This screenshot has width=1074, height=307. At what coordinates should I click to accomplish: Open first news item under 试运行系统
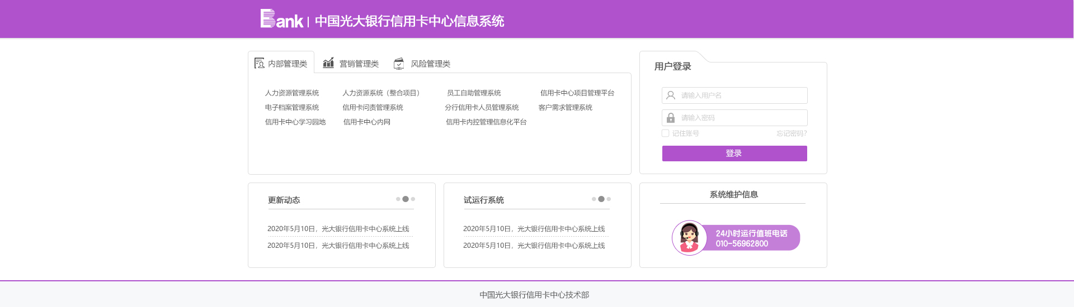pos(534,229)
